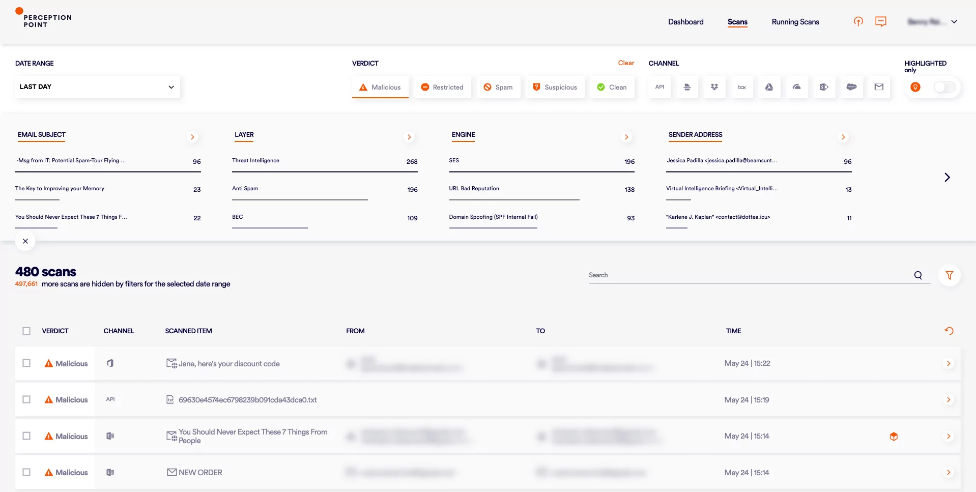This screenshot has width=976, height=492.
Task: Click envelope icon beside NEW ORDER
Action: [172, 472]
